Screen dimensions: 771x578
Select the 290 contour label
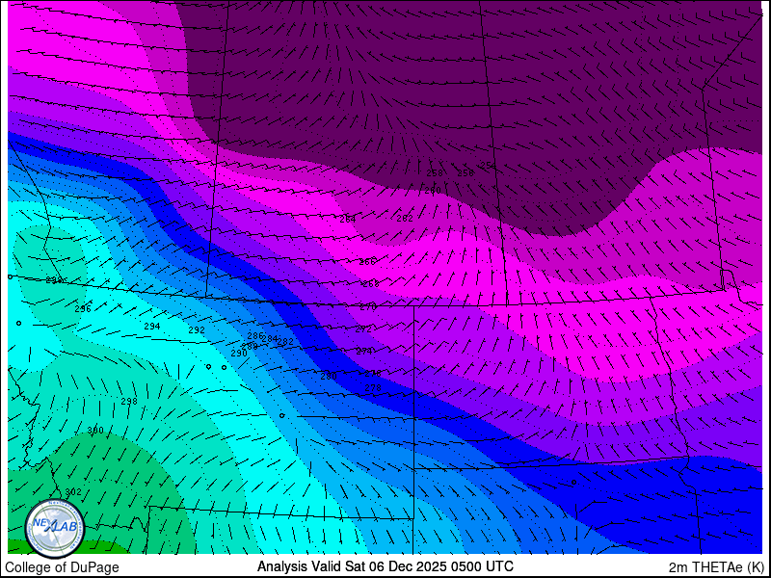click(x=239, y=354)
